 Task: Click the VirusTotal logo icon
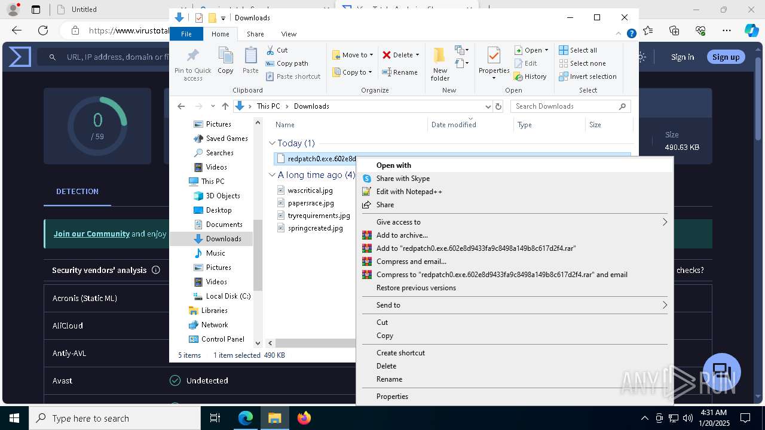[20, 57]
